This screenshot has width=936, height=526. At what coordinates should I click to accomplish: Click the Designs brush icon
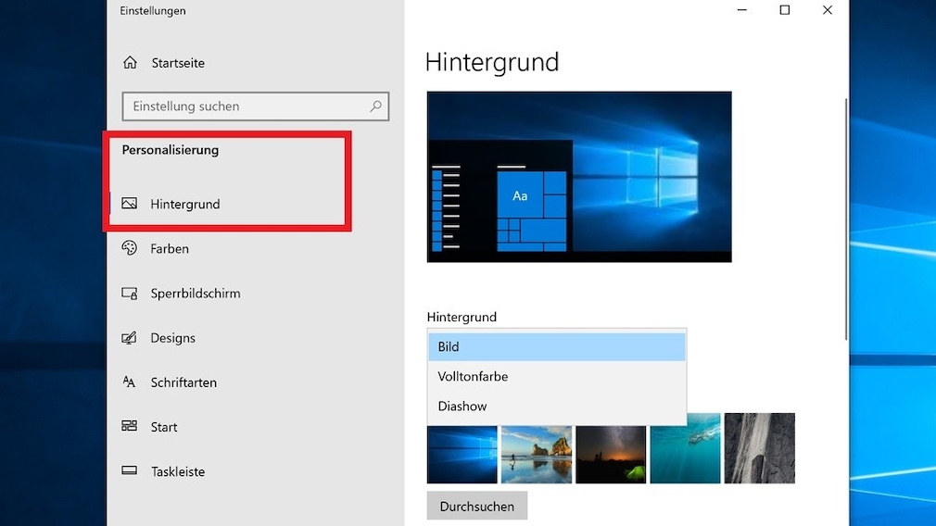click(130, 338)
